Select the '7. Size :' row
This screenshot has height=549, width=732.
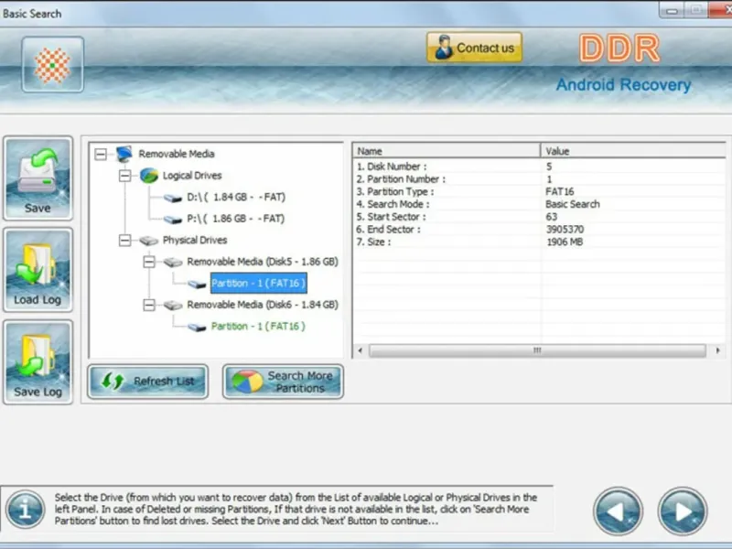point(539,242)
